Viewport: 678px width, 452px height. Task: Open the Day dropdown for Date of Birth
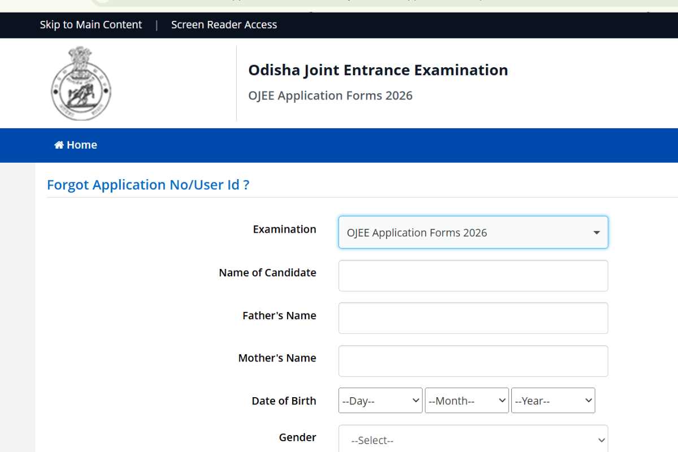click(x=380, y=400)
